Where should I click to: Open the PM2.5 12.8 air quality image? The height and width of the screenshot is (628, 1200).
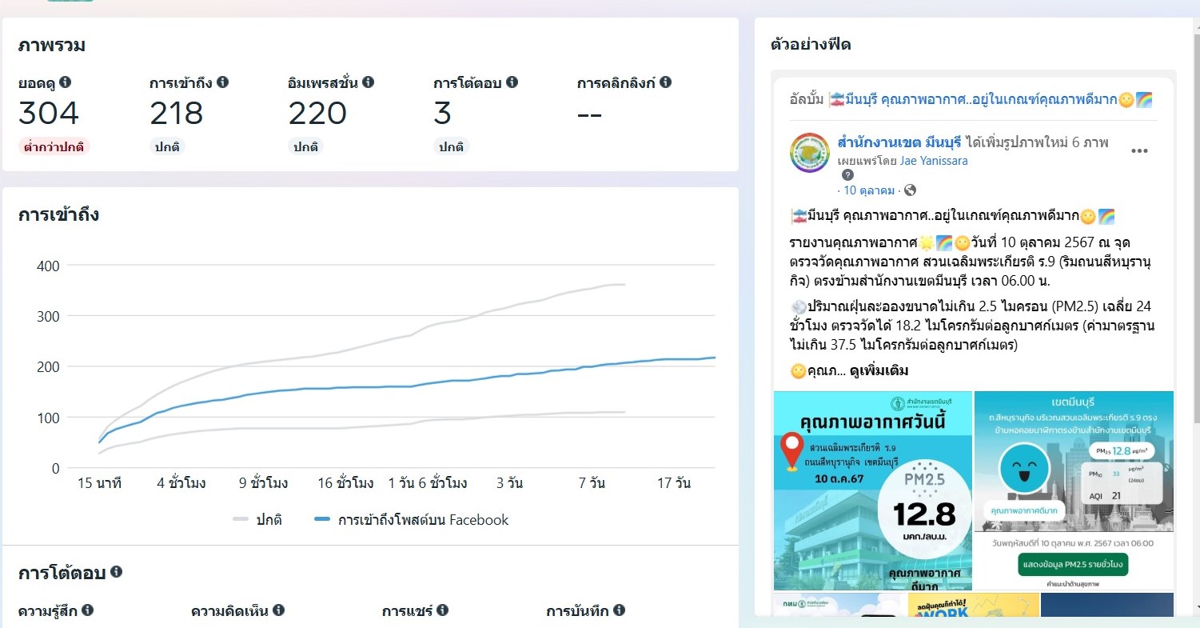tap(873, 490)
